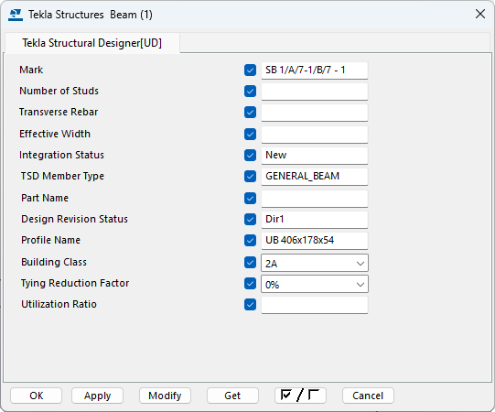Click the TSD Member Type field GENERAL_BEAM

(x=315, y=177)
